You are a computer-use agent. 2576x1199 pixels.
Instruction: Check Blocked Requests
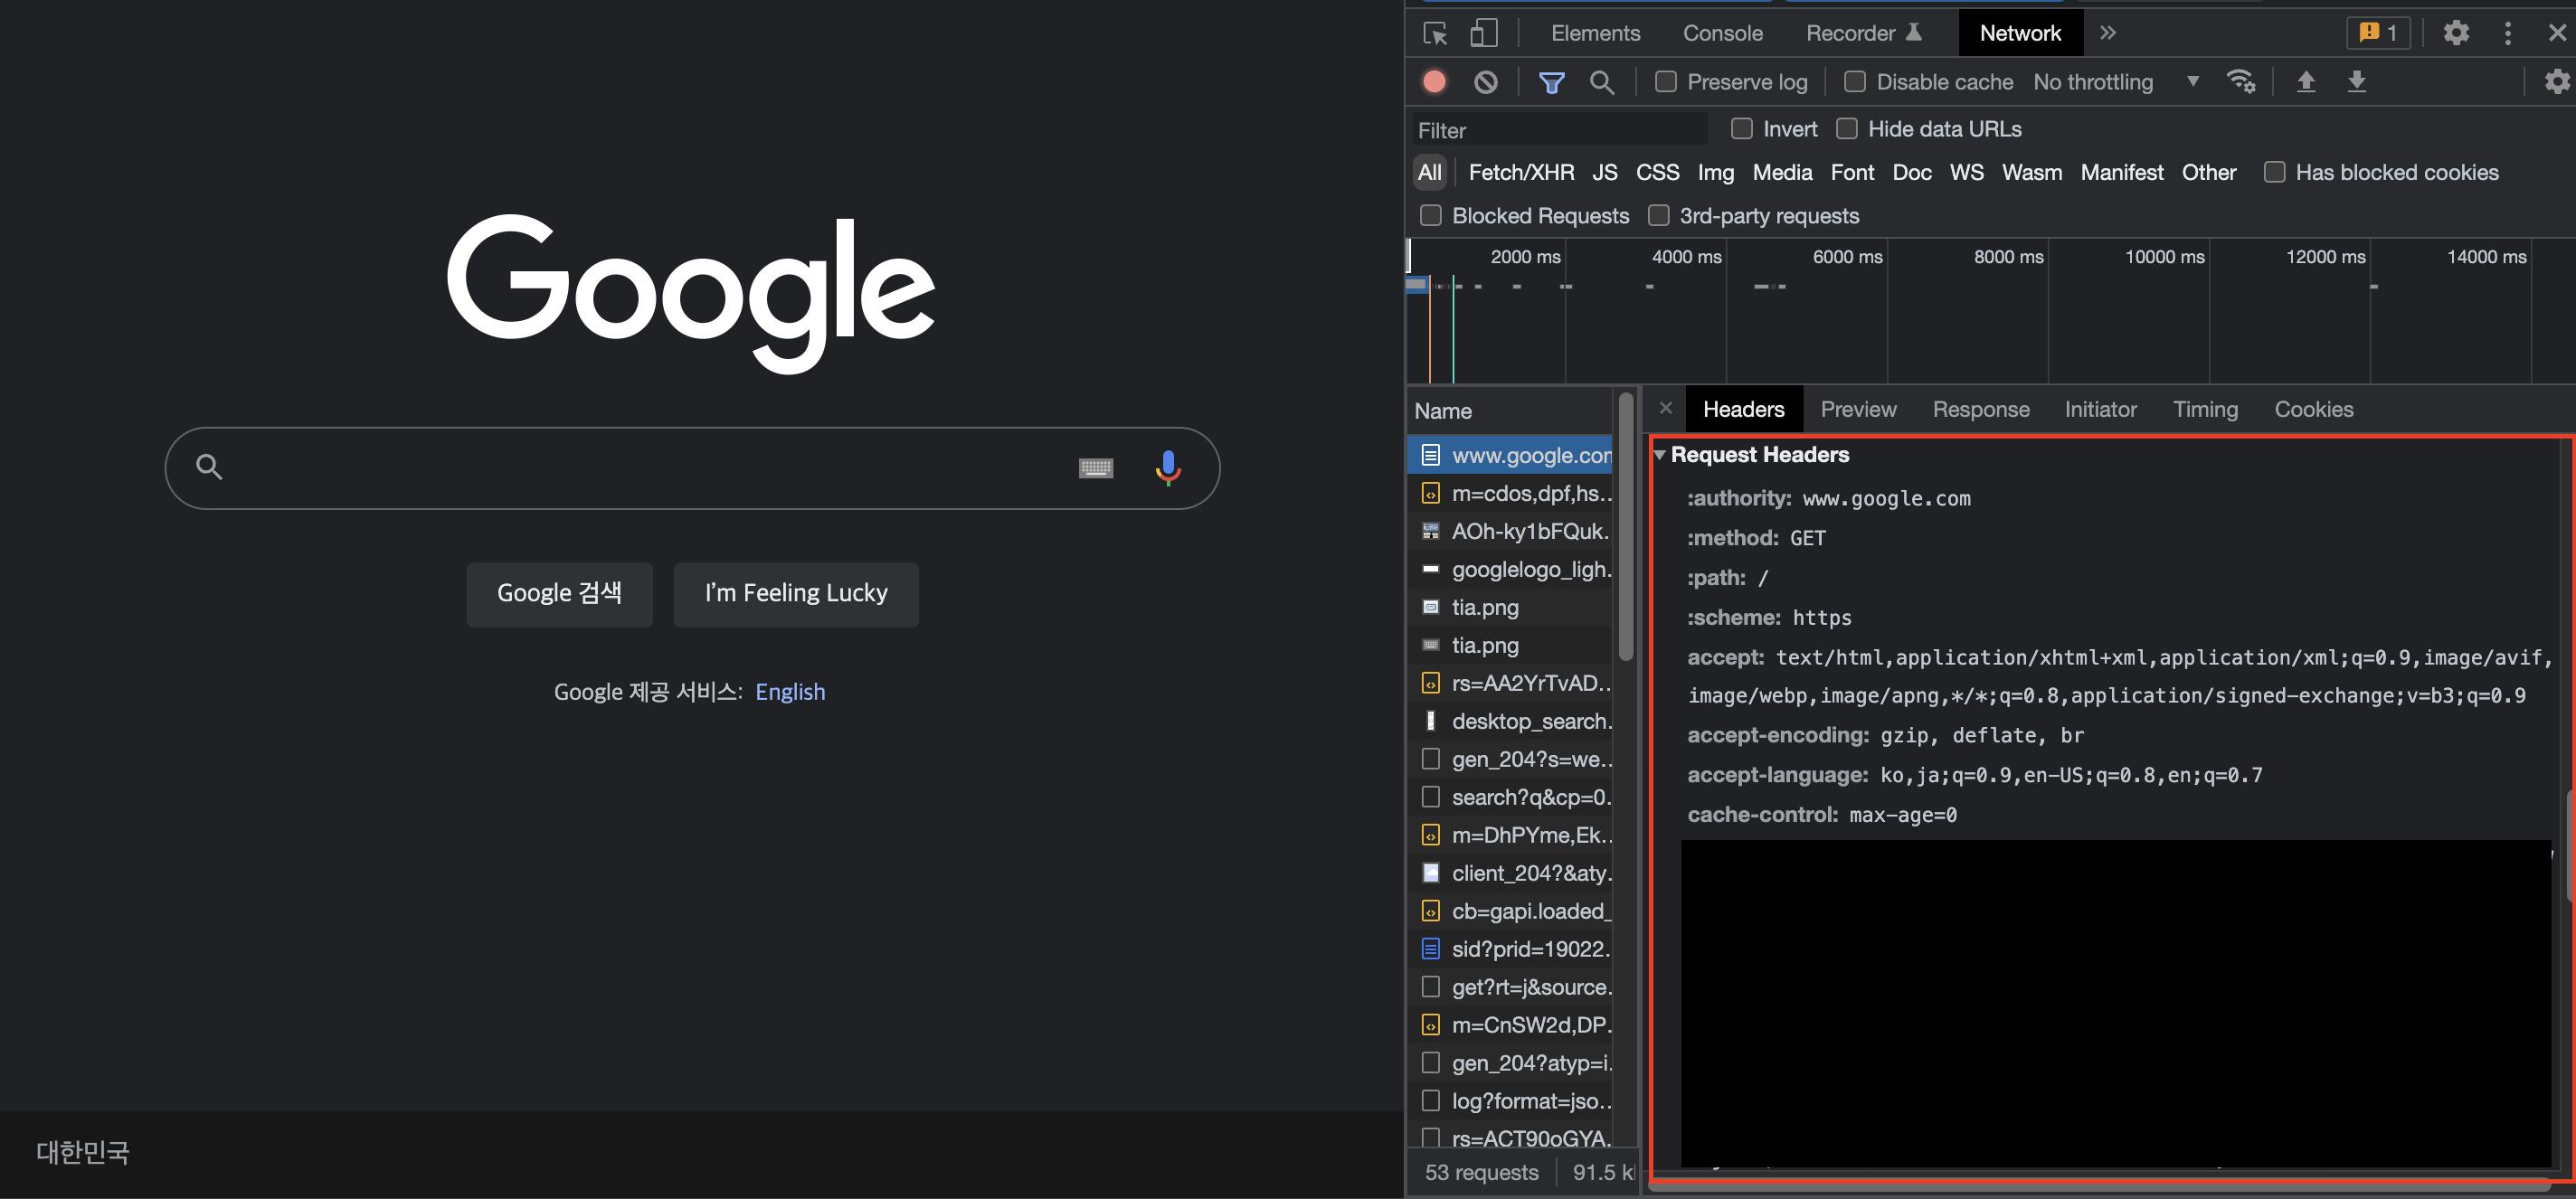1431,216
